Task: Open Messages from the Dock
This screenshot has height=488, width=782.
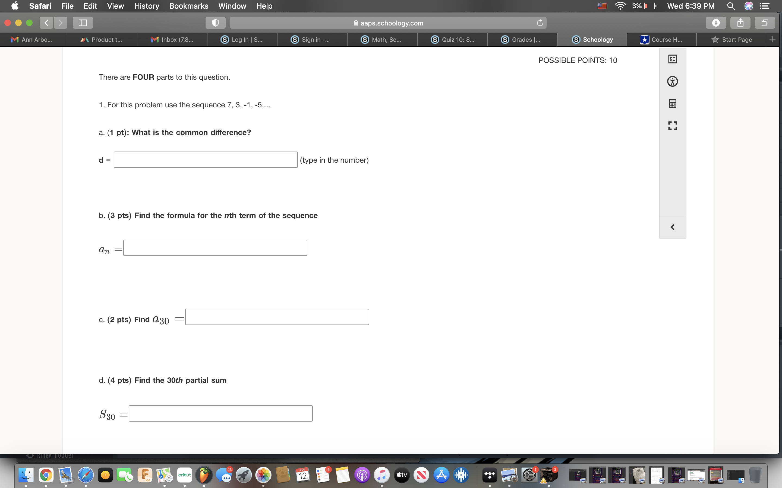Action: 224,475
